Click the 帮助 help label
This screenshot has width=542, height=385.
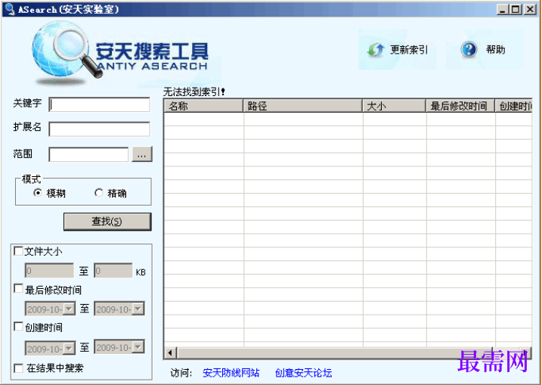495,50
